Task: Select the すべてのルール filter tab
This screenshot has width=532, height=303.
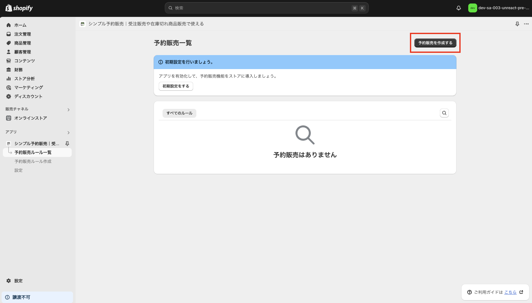Action: 179,113
